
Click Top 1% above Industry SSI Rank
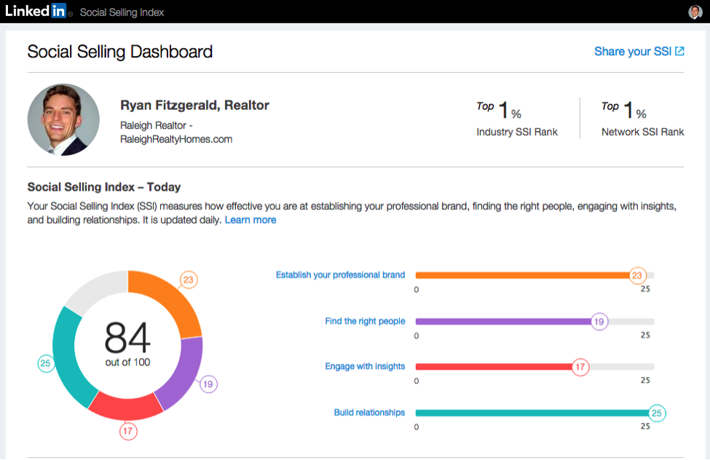(x=499, y=110)
